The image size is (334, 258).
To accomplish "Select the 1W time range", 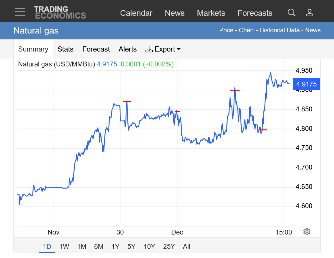I will click(64, 247).
